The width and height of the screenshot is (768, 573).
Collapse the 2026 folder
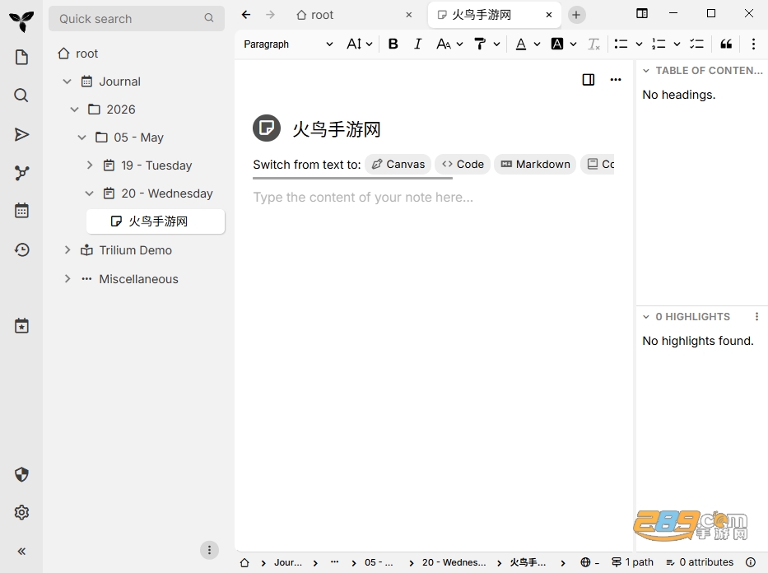pyautogui.click(x=74, y=109)
